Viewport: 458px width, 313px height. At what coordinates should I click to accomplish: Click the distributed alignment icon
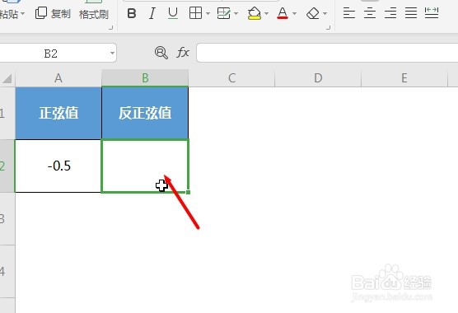click(x=432, y=13)
